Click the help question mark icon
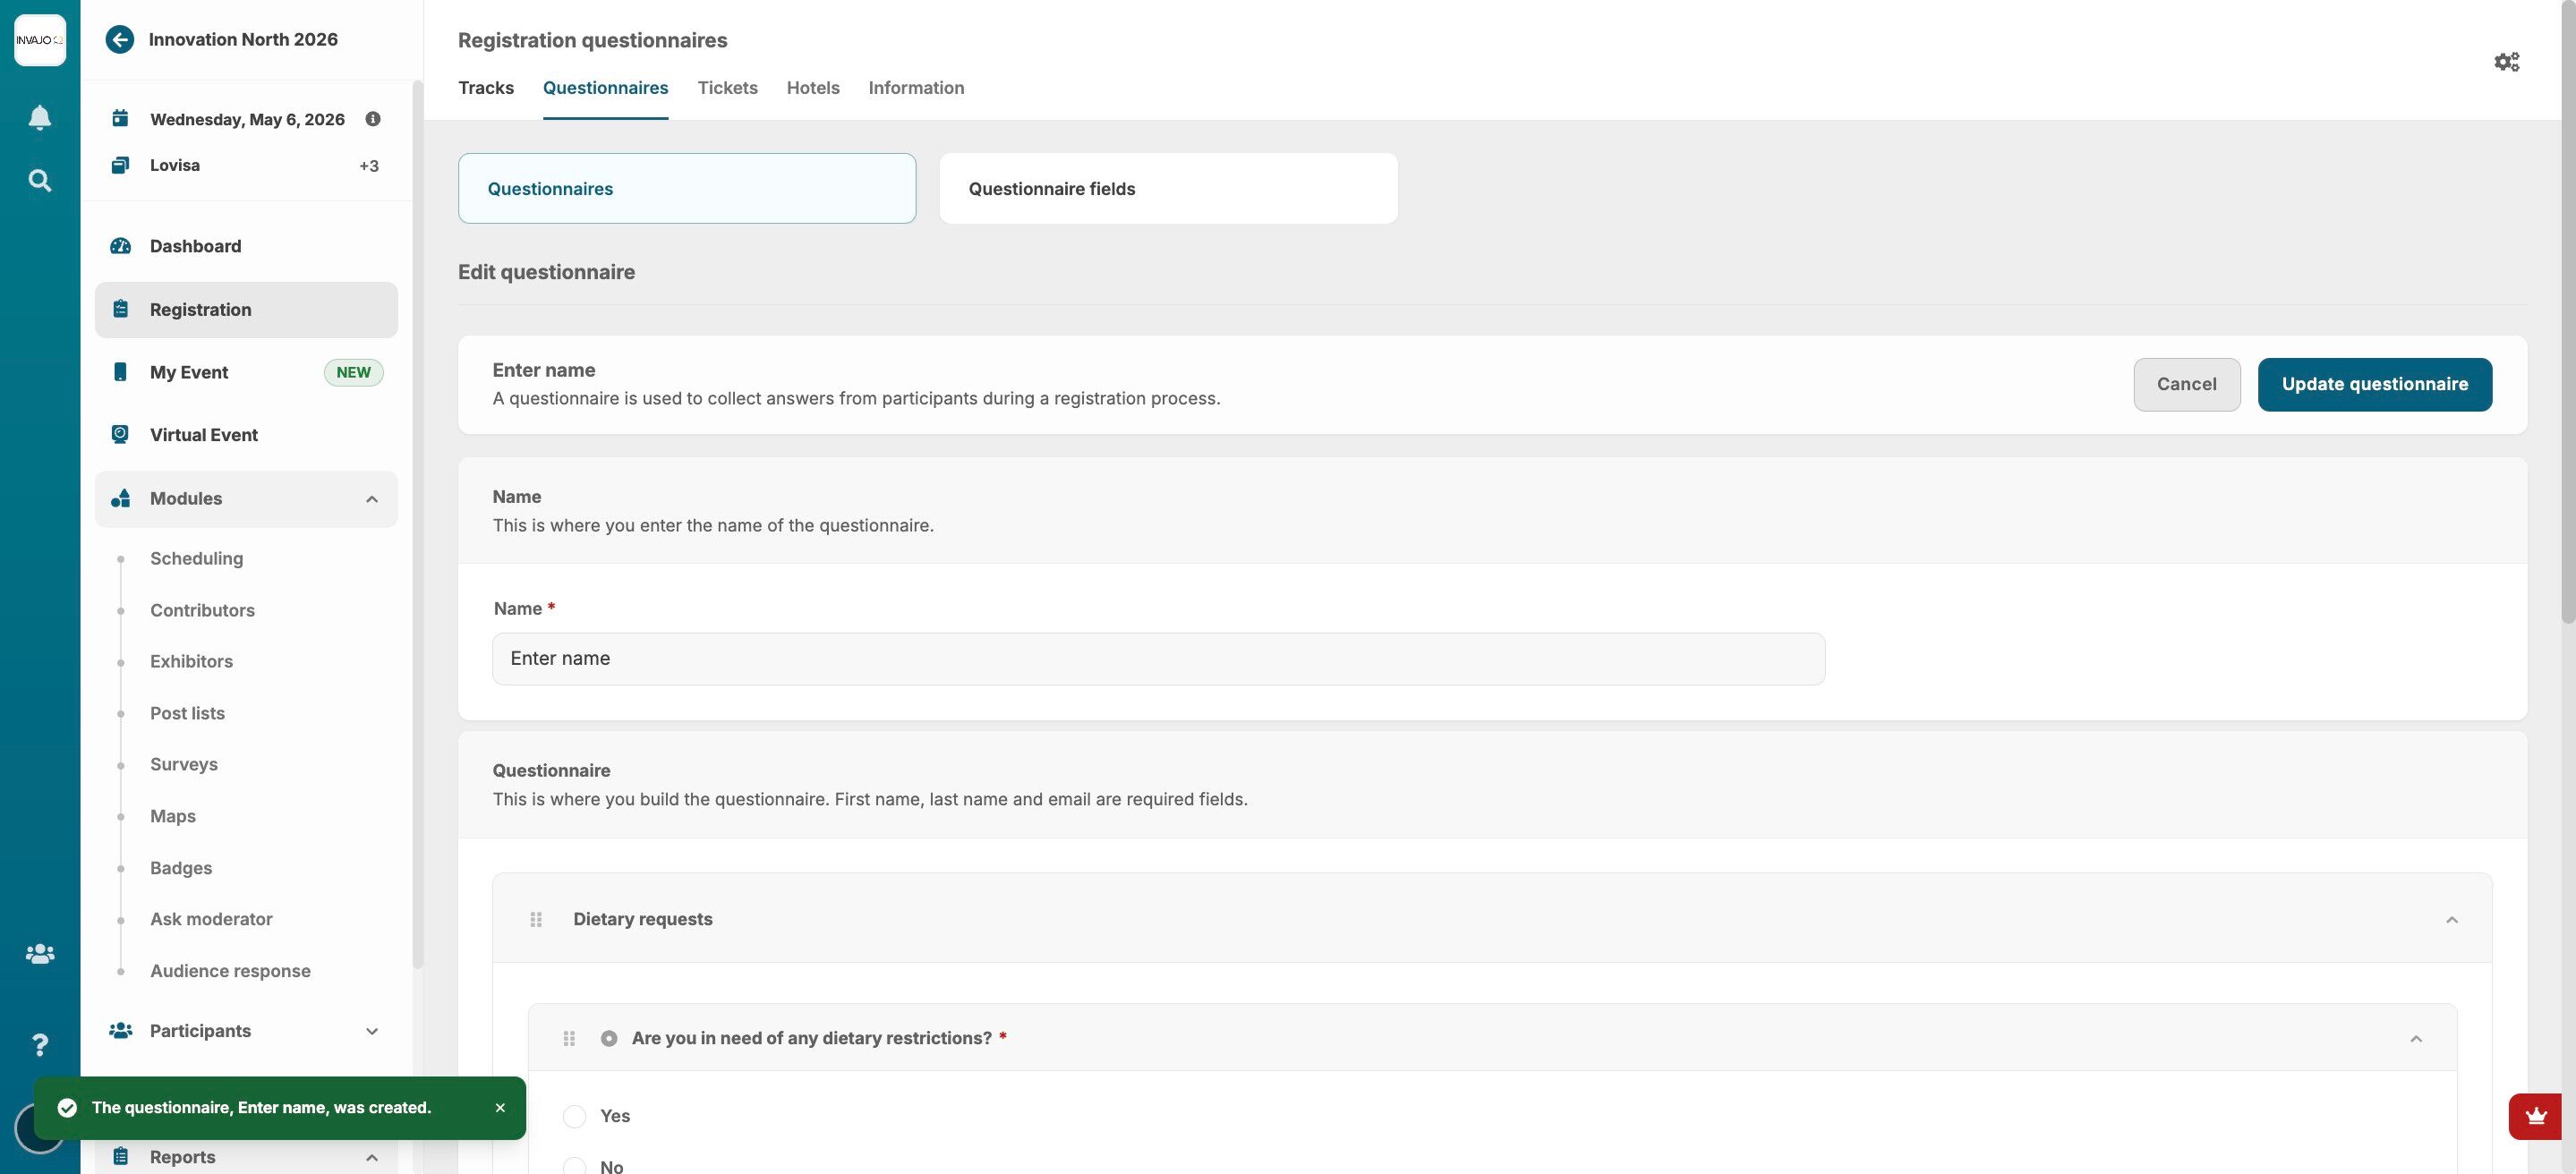The height and width of the screenshot is (1174, 2576). pos(39,1045)
